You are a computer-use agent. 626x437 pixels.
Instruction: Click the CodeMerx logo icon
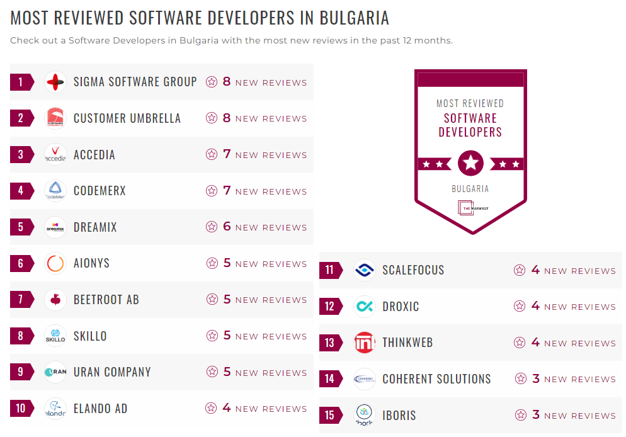(55, 190)
